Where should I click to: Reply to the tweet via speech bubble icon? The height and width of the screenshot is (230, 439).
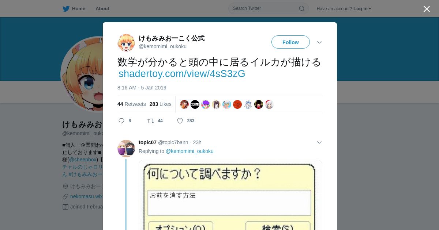coord(121,121)
